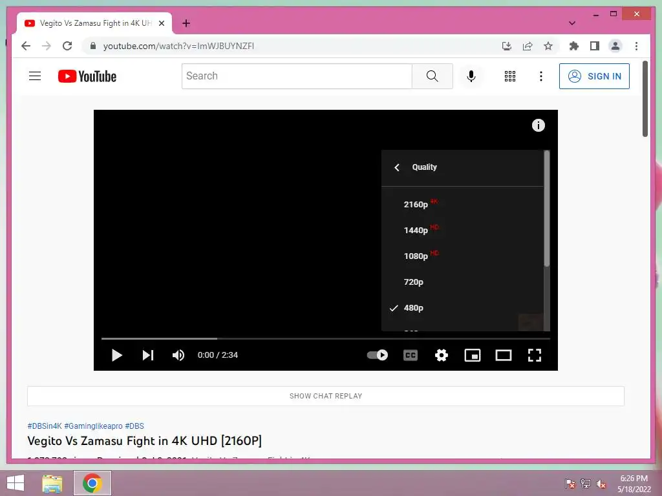Screen dimensions: 662x496
Task: Focus the YouTube Search field
Action: click(x=297, y=76)
